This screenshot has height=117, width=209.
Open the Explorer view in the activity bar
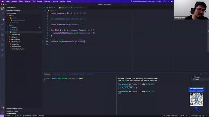(x=3, y=8)
